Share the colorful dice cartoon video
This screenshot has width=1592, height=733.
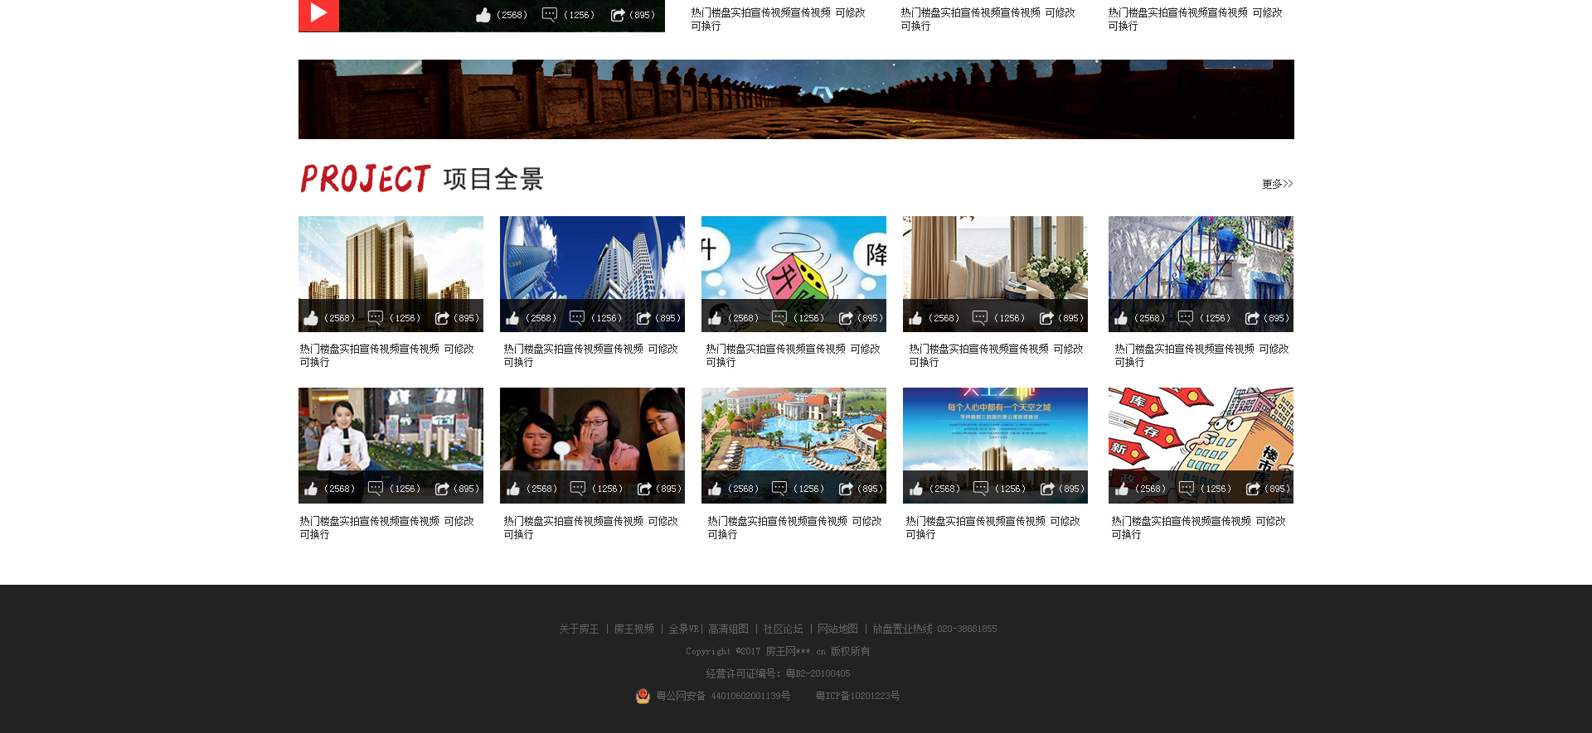click(846, 318)
